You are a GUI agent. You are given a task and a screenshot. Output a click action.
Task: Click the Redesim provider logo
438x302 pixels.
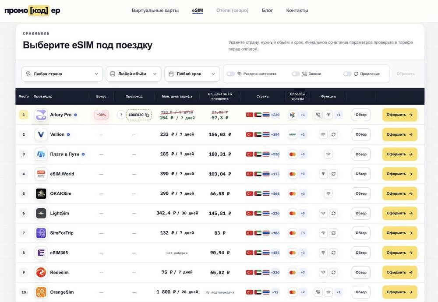[x=41, y=272]
